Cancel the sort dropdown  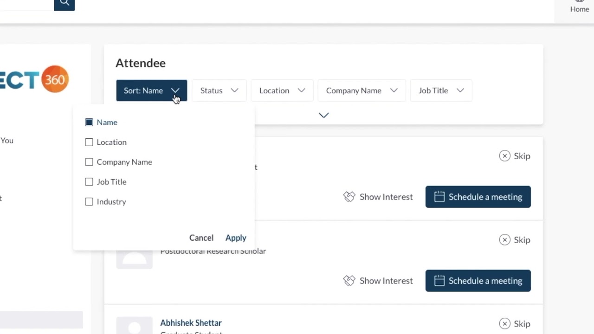point(201,238)
